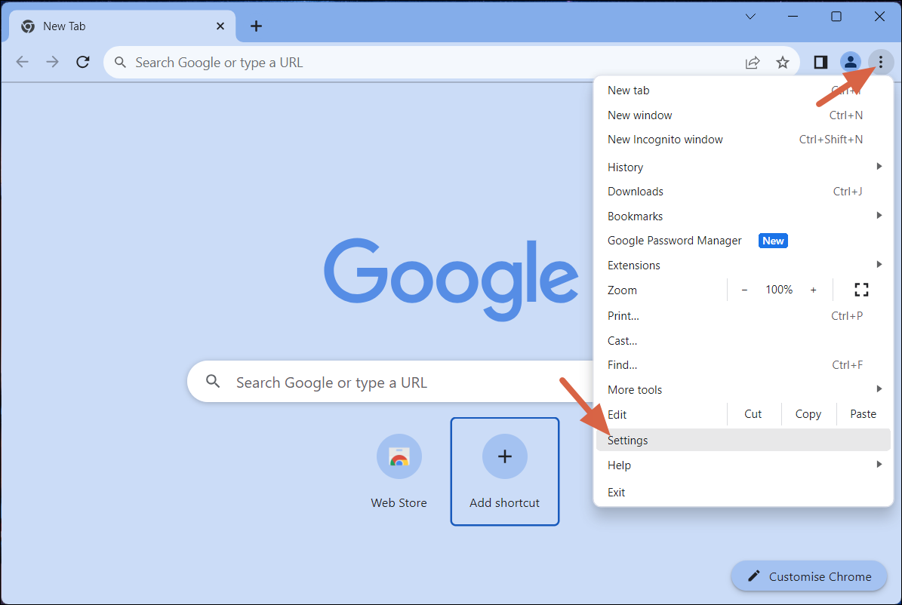Image resolution: width=902 pixels, height=605 pixels.
Task: Expand the More tools submenu
Action: coord(879,388)
